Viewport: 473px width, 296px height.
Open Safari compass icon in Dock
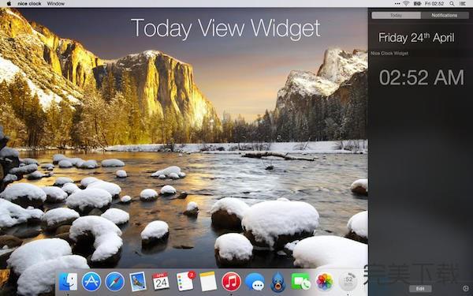tap(114, 282)
